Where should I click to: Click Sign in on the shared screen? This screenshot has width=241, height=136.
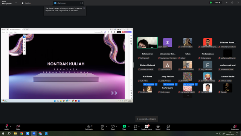pyautogui.click(x=119, y=29)
